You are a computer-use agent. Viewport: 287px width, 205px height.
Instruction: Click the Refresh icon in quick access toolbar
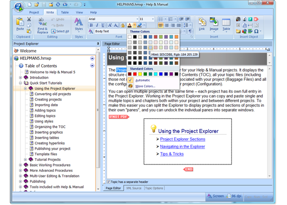58,4
